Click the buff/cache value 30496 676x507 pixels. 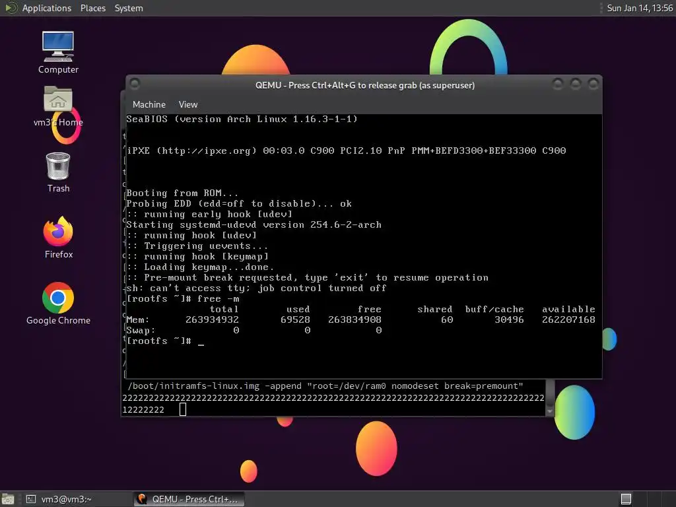509,320
